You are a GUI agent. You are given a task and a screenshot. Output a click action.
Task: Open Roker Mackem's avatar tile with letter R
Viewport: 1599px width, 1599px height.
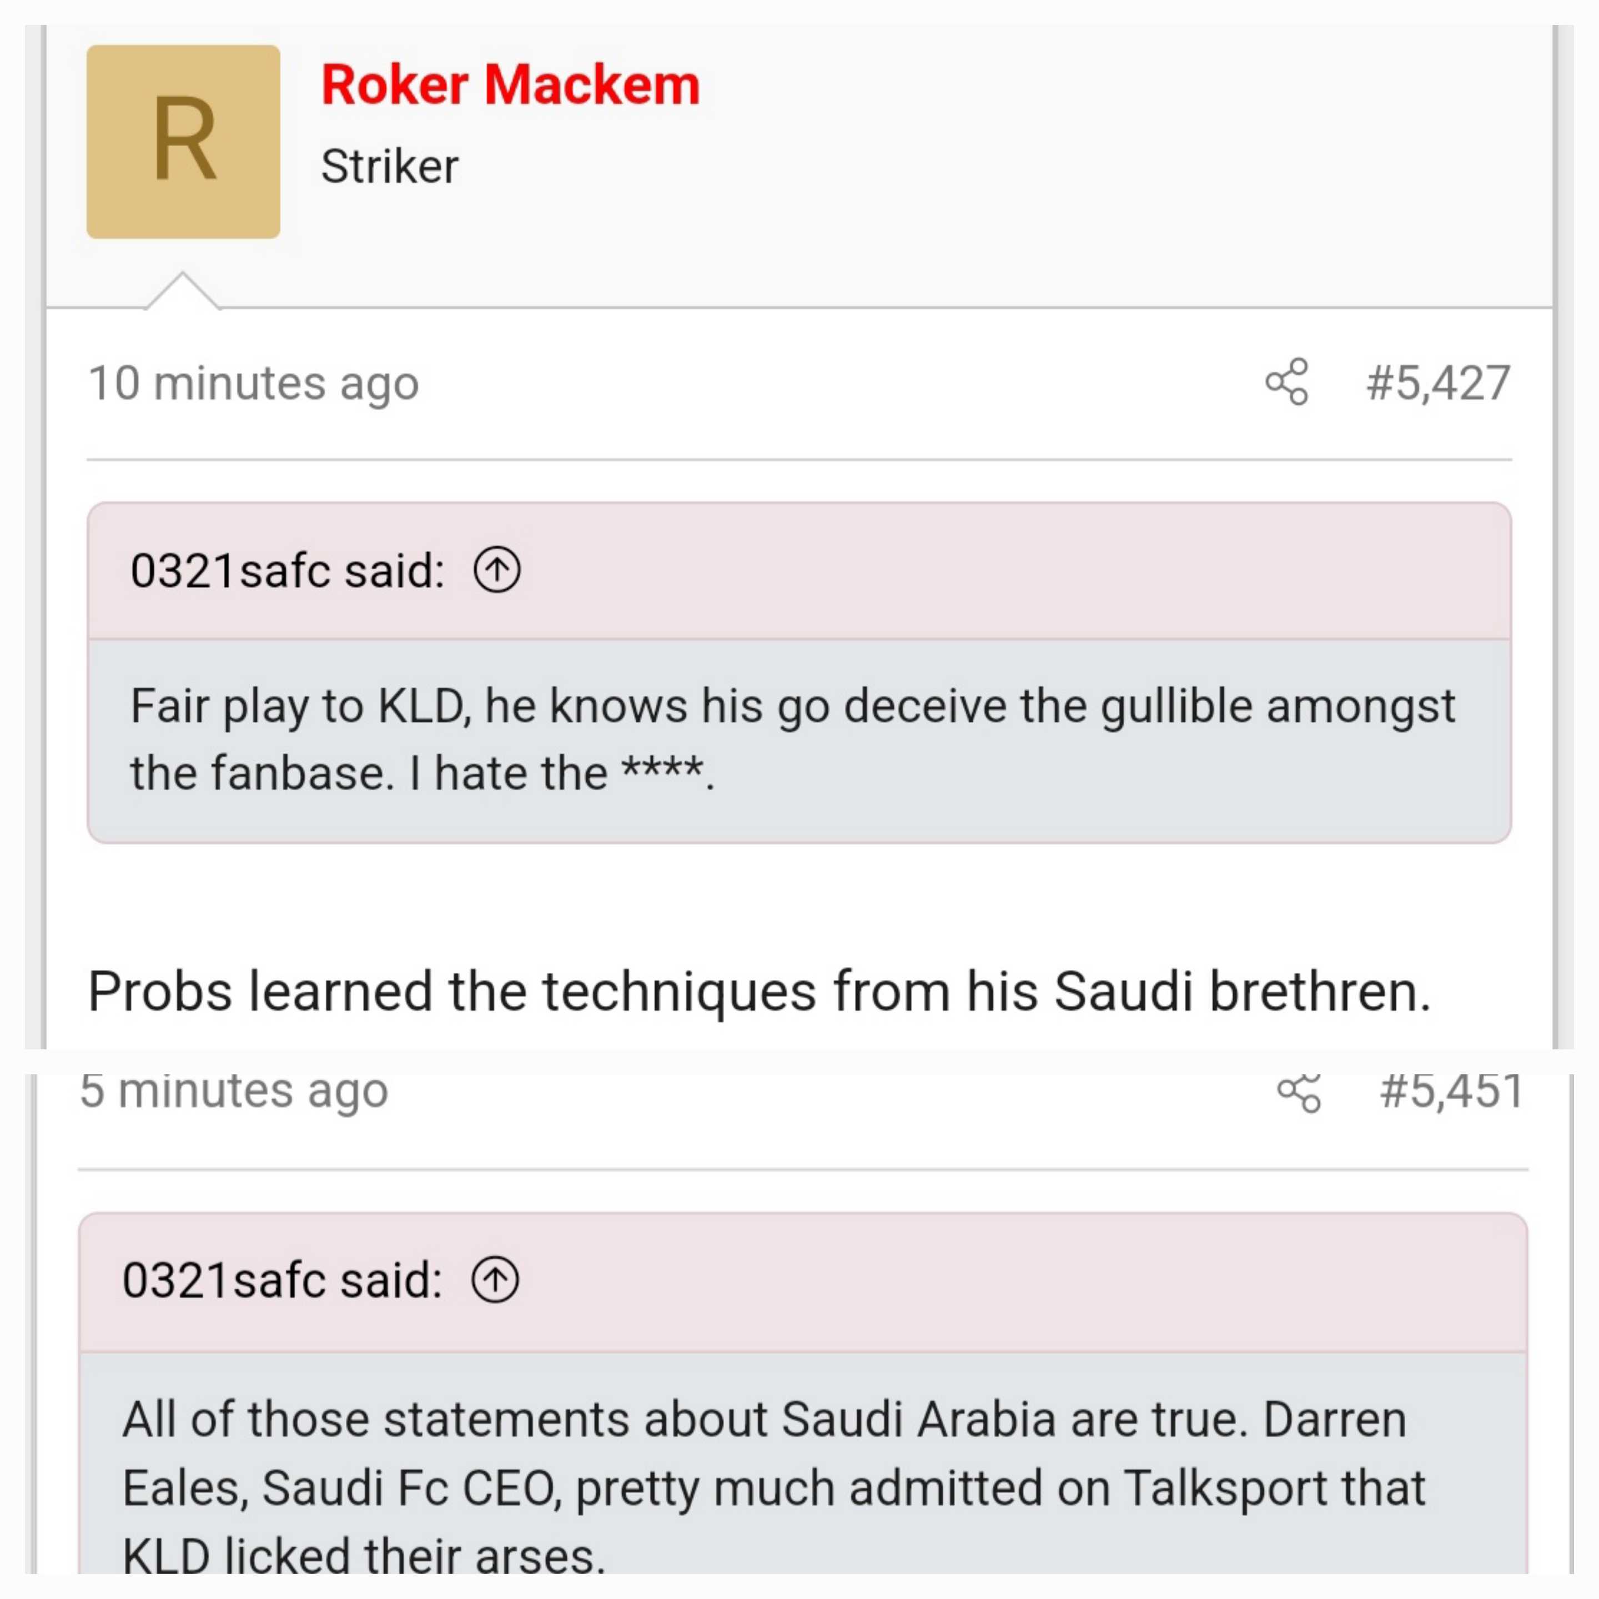183,142
